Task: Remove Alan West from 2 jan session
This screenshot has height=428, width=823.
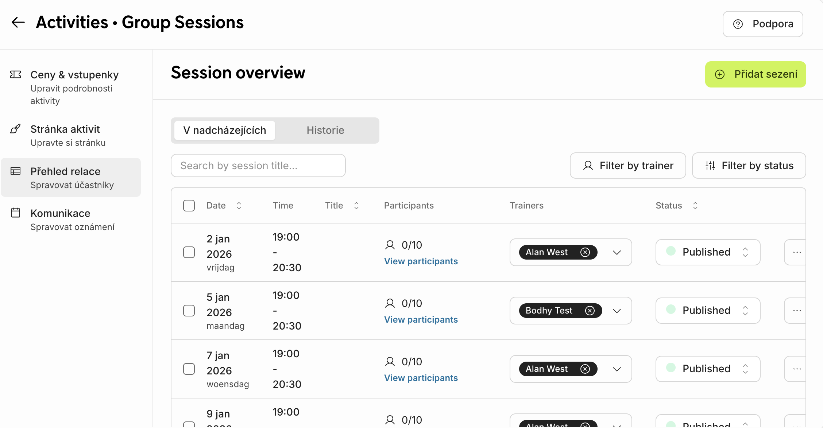Action: pos(585,252)
